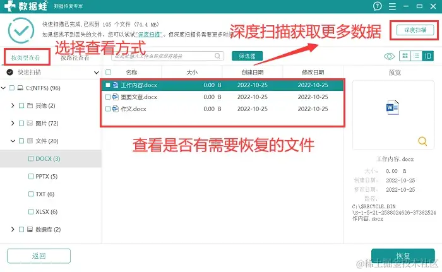Click the Word icon beside 重要文章.docx
Screen dimensions: 442x272
[x=116, y=97]
